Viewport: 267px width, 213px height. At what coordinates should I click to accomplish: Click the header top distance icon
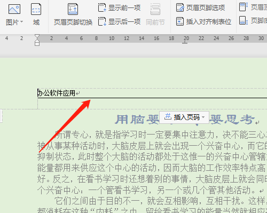coord(244,7)
